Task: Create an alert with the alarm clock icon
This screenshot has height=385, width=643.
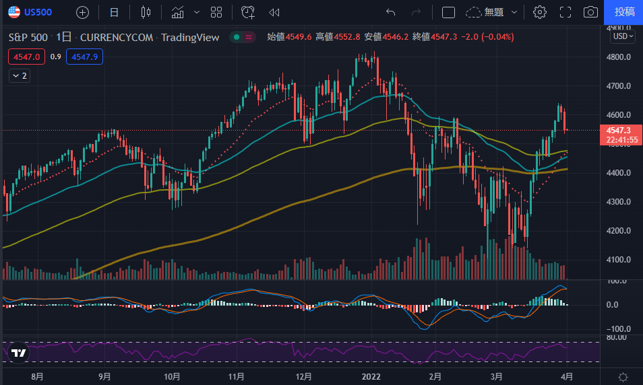Action: tap(247, 12)
